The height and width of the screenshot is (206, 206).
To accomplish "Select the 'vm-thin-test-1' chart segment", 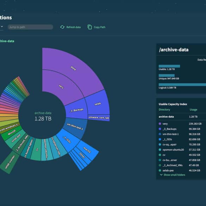I will pos(75,127).
